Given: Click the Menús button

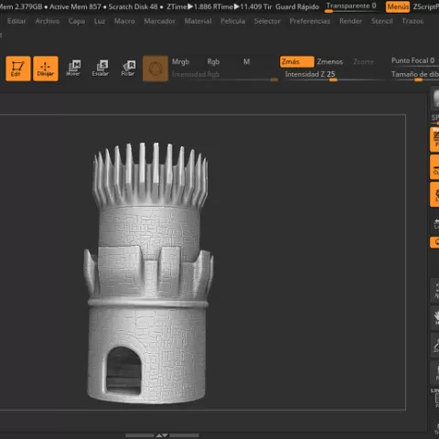Looking at the screenshot, I should [398, 6].
